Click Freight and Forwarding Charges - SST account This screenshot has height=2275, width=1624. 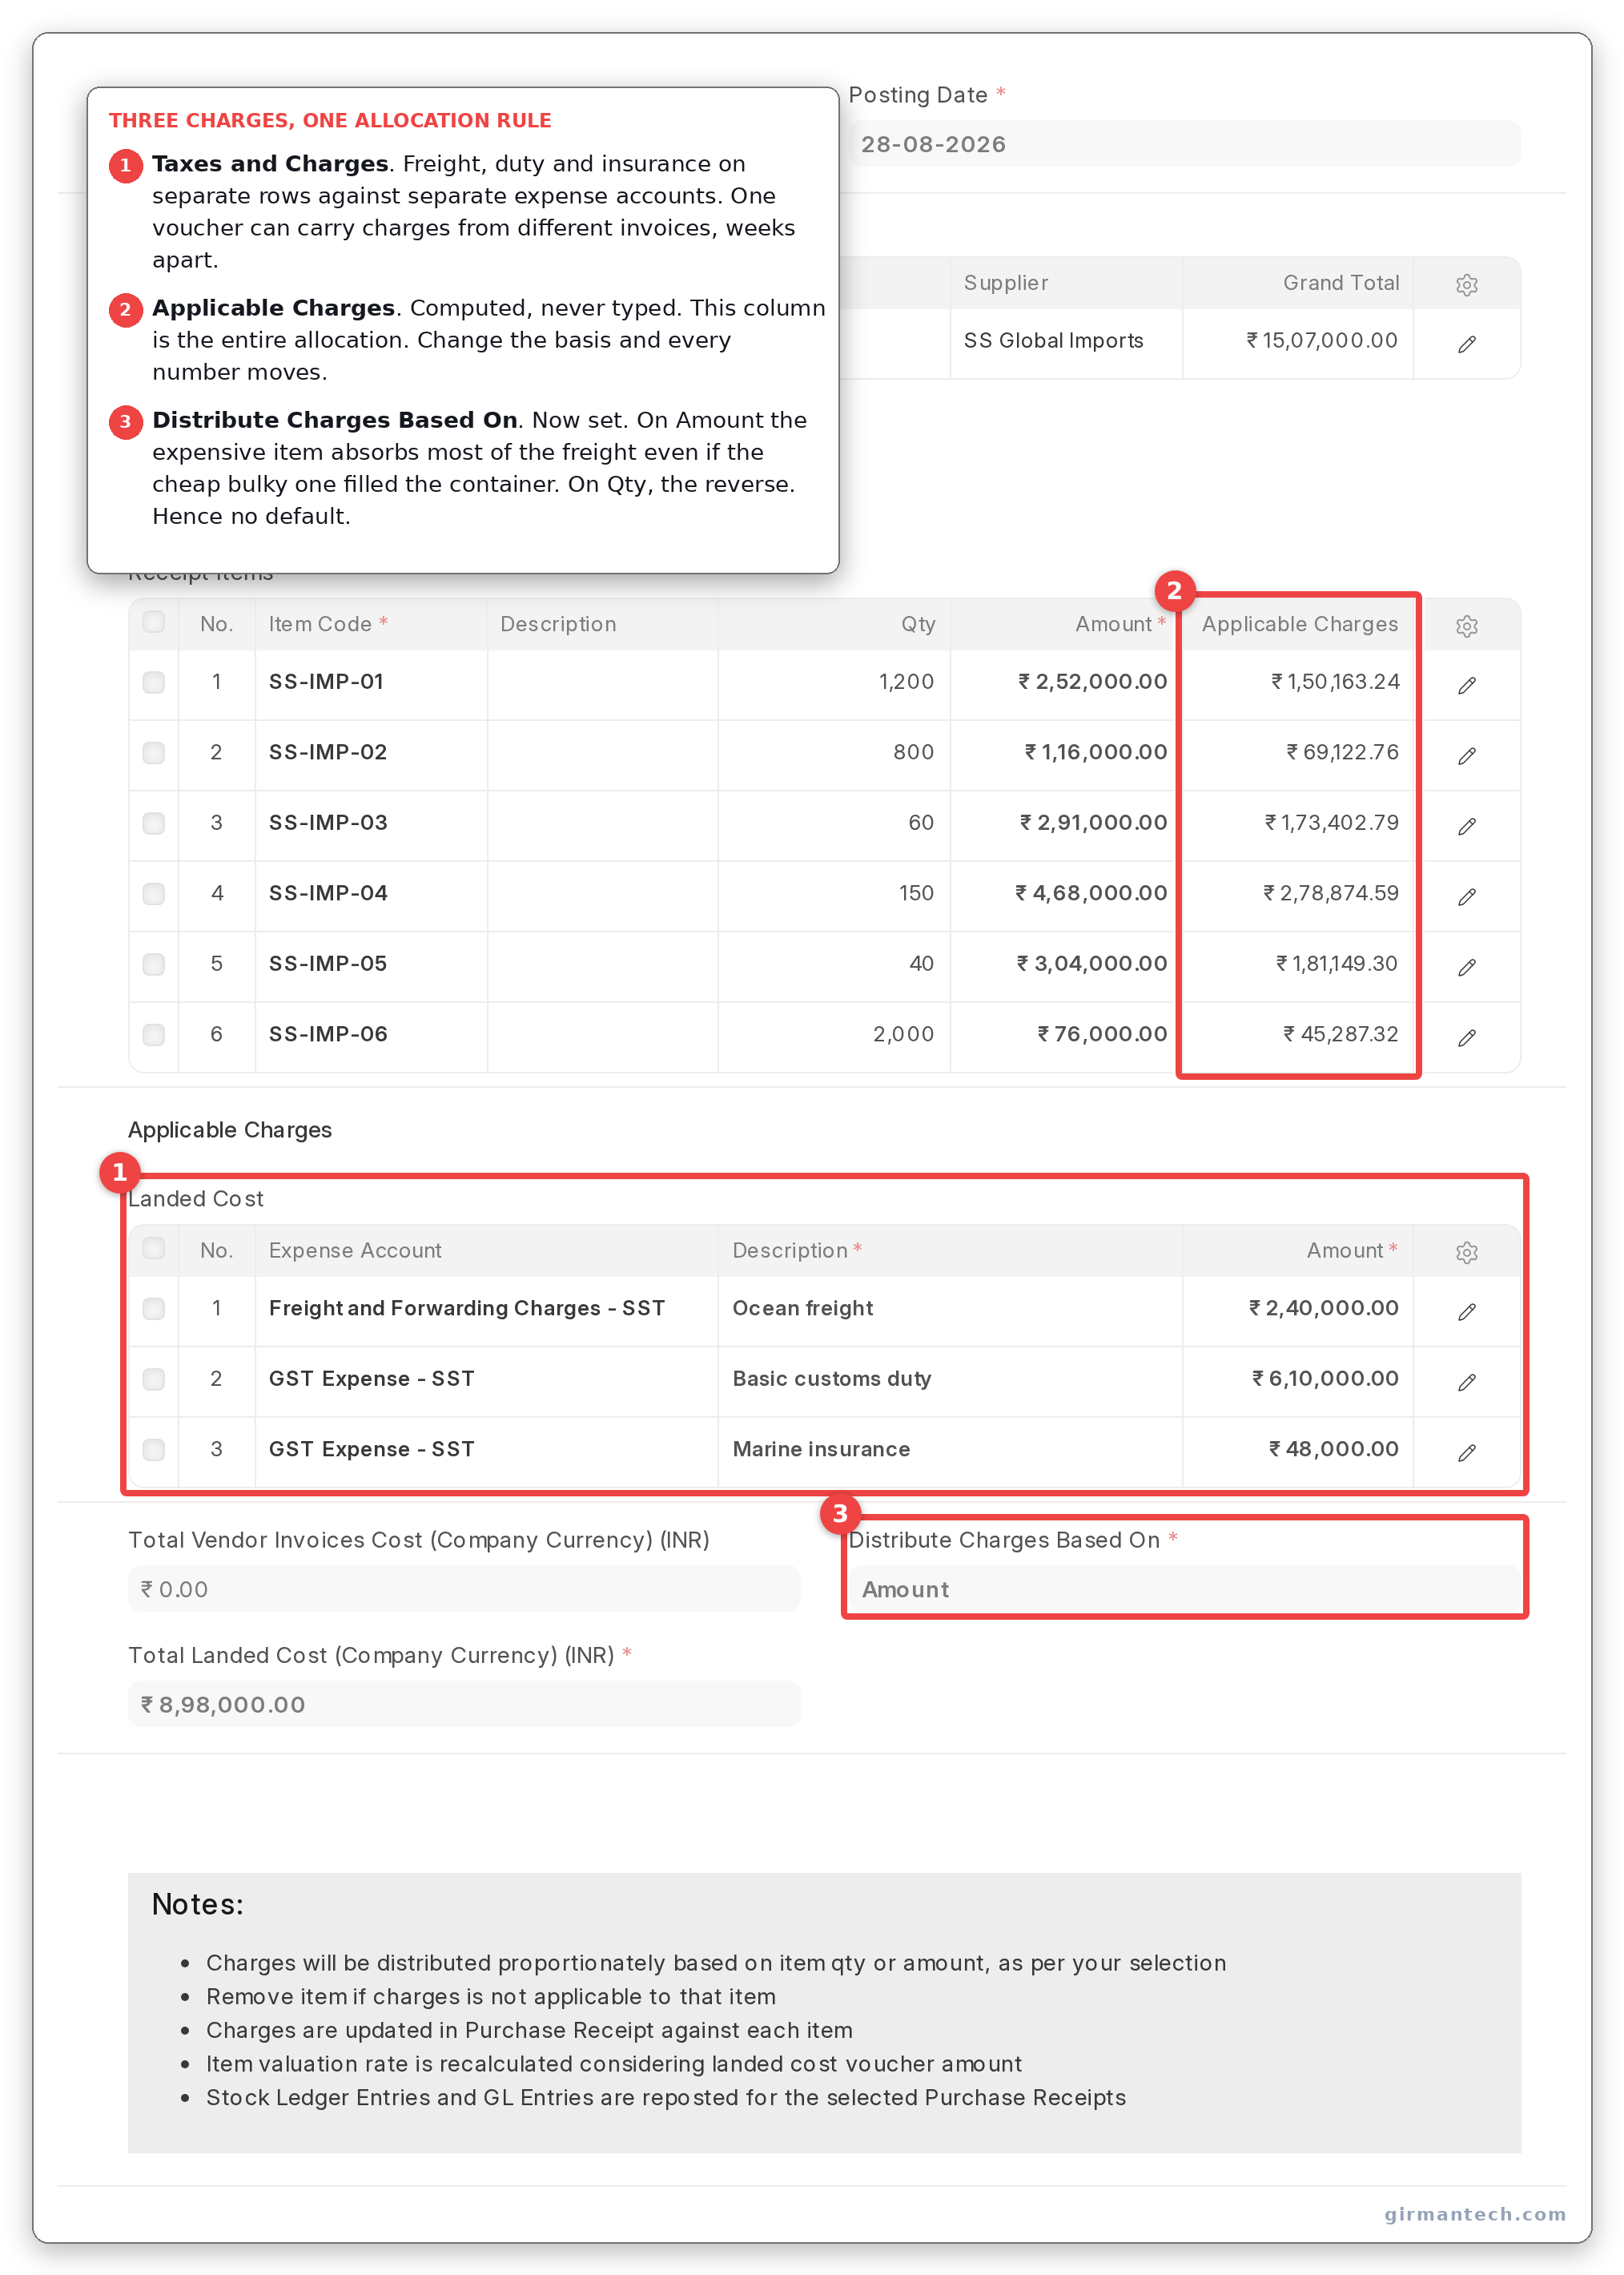point(466,1307)
